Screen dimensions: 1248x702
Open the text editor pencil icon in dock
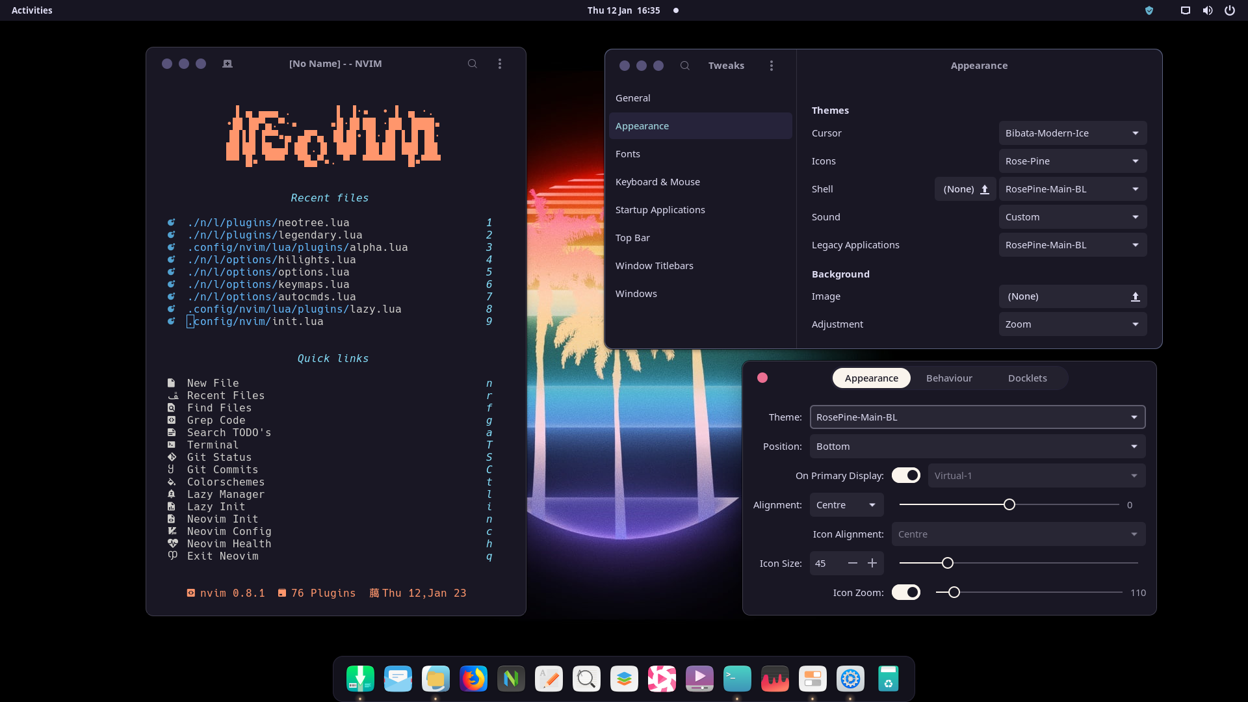pos(549,679)
